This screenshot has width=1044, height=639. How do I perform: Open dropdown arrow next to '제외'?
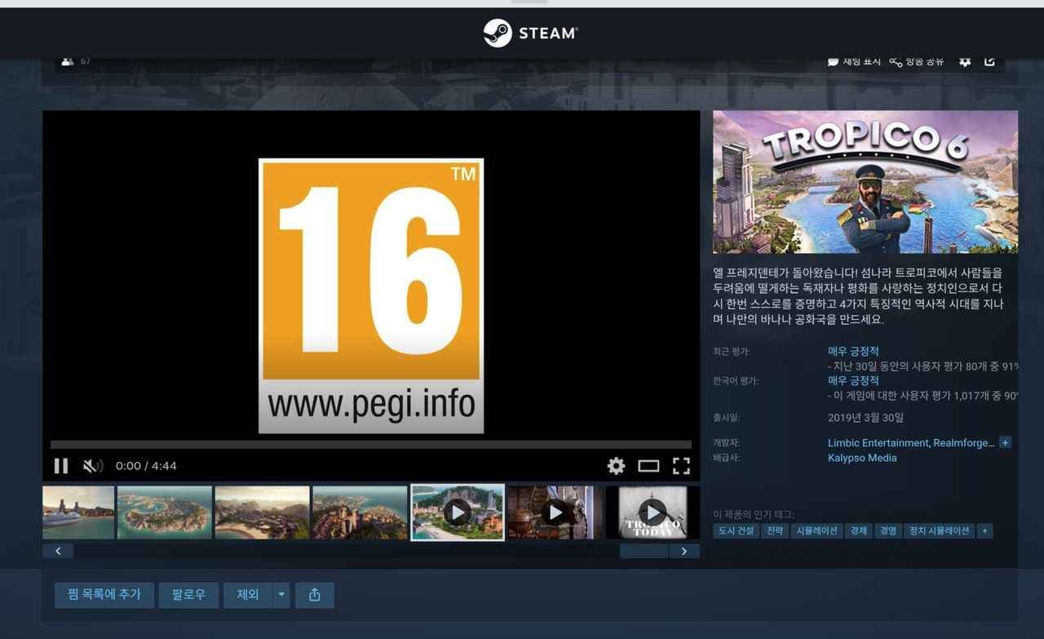tap(281, 595)
